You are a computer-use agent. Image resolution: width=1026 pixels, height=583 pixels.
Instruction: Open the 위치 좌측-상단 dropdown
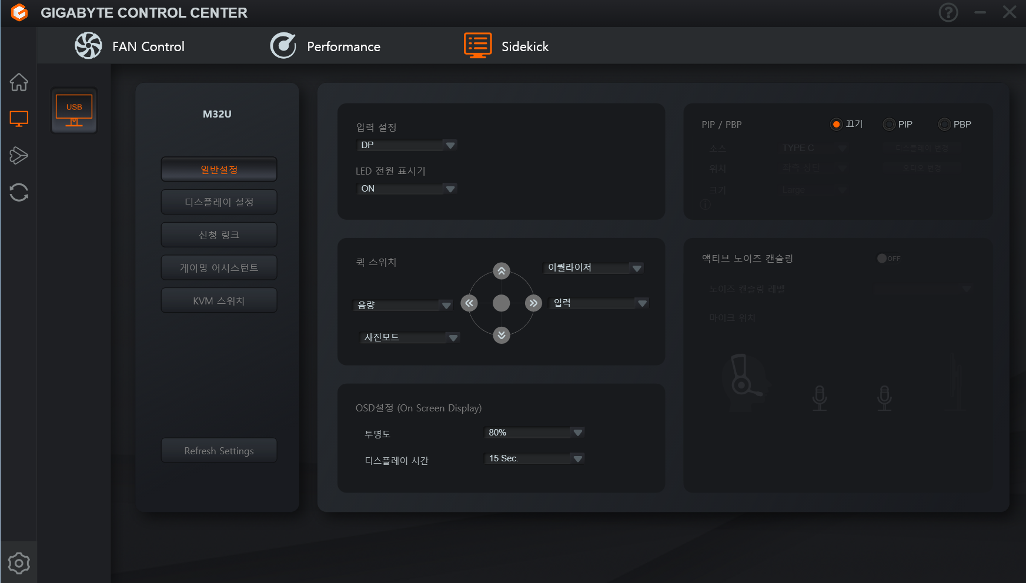813,168
